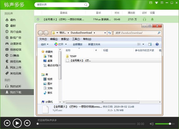The image size is (179, 129).
Task: Open the skin shirt icon in title bar
Action: tap(156, 3)
